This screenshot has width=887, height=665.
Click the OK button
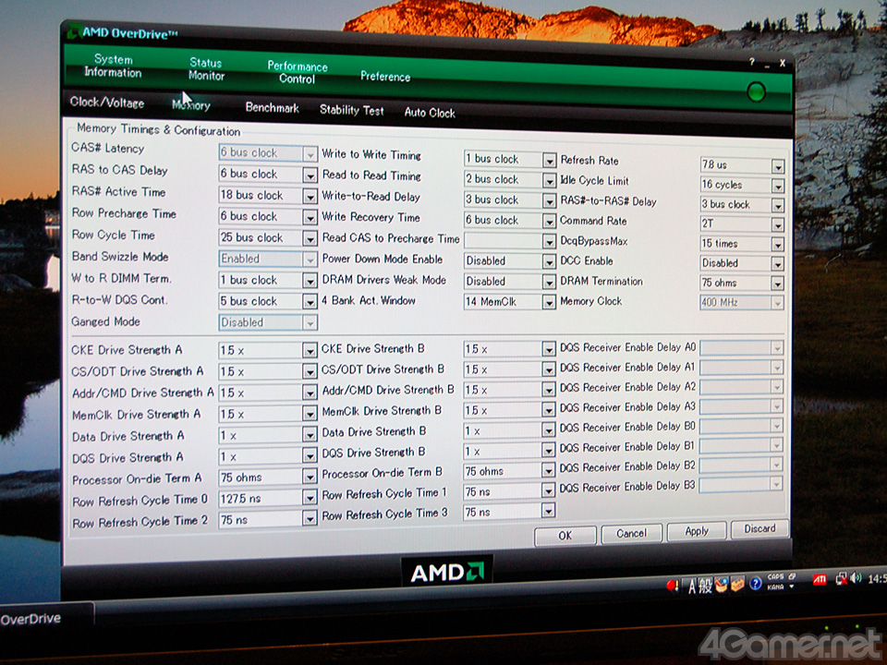point(565,535)
